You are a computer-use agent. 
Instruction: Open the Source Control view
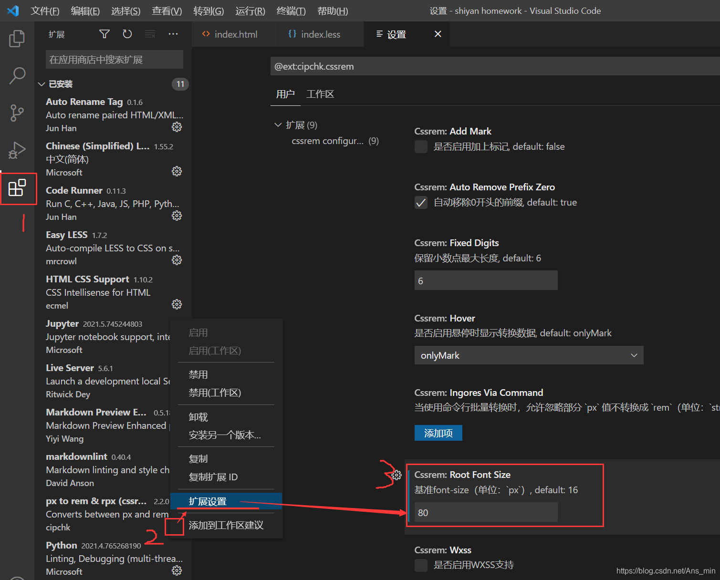[x=17, y=113]
